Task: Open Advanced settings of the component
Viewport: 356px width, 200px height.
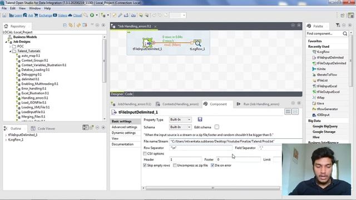Action: [x=125, y=127]
